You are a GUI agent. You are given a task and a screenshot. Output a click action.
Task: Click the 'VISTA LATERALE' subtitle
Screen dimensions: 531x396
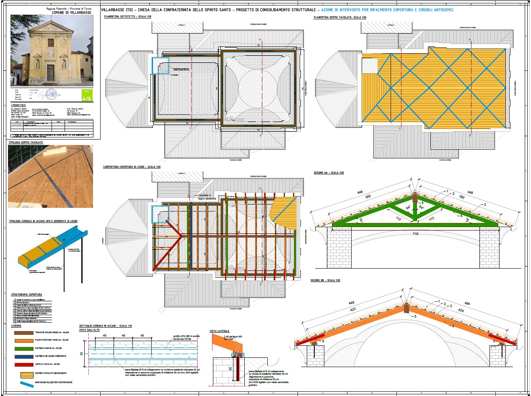click(x=220, y=331)
